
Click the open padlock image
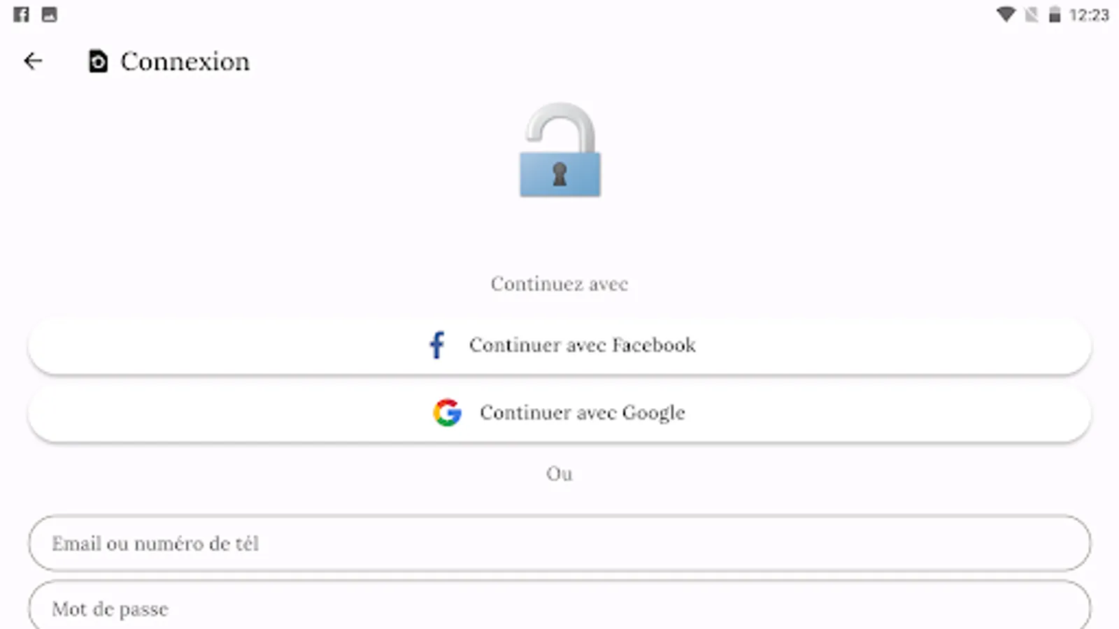pos(559,150)
